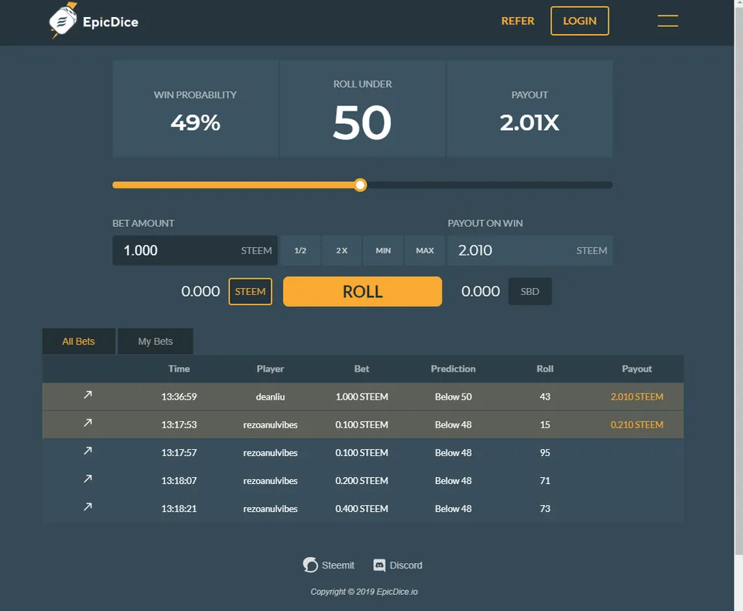Click the roll-under slider handle

click(x=361, y=185)
